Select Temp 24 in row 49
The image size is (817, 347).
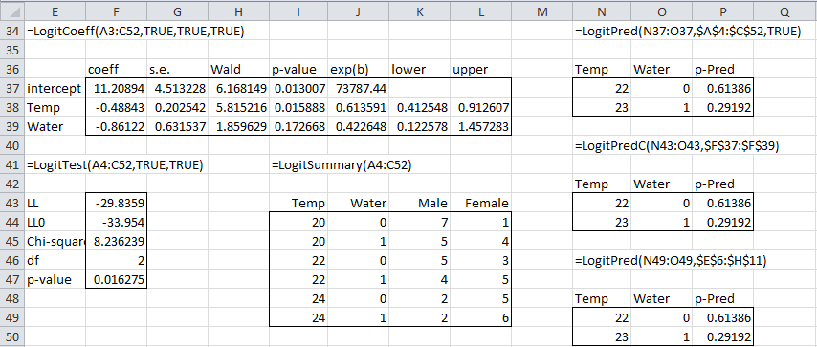(x=298, y=317)
